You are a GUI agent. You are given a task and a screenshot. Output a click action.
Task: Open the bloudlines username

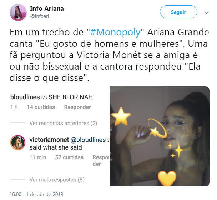coord(25,97)
